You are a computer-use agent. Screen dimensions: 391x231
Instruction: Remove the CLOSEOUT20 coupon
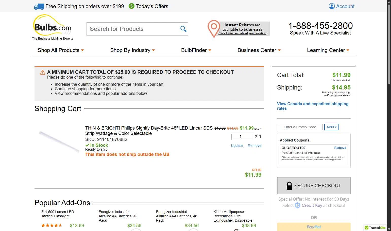340,148
